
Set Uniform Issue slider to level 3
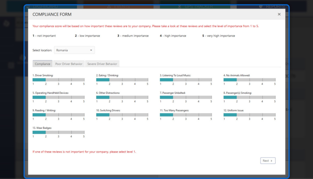(x=250, y=115)
